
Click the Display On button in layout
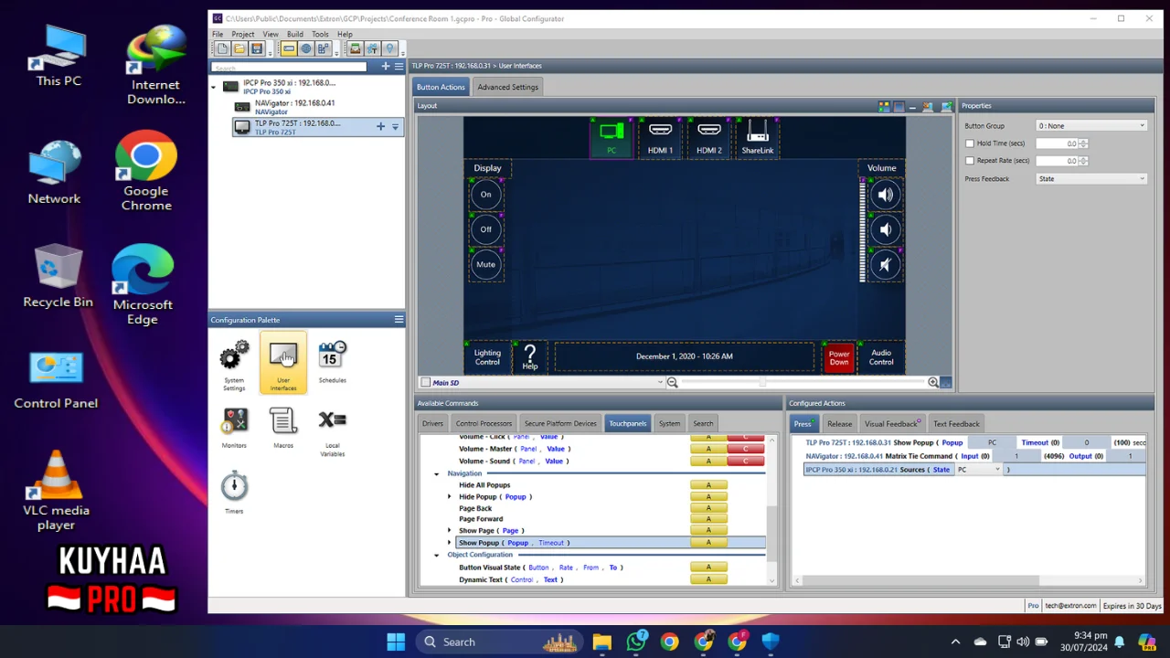(486, 195)
